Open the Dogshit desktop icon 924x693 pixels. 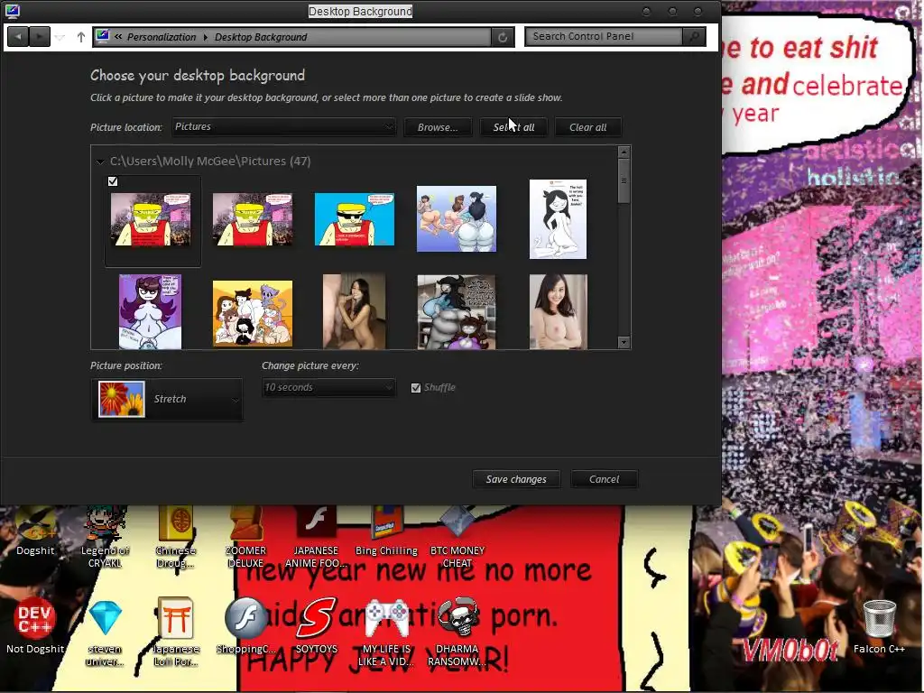(x=35, y=532)
